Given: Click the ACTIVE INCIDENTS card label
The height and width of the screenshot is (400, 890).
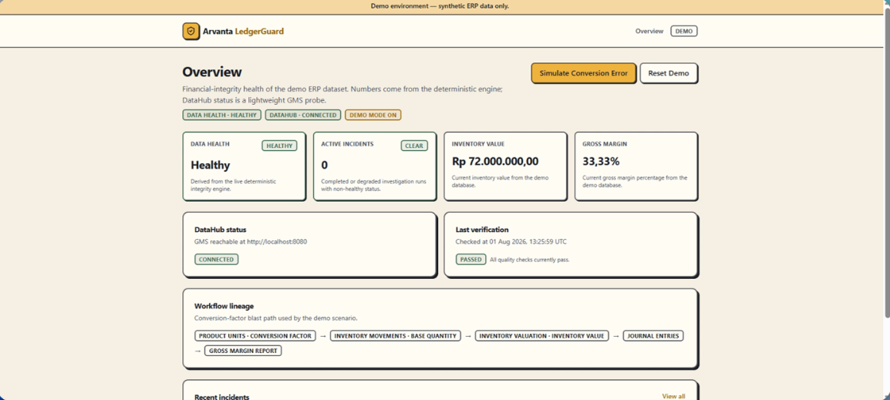Looking at the screenshot, I should [x=347, y=144].
